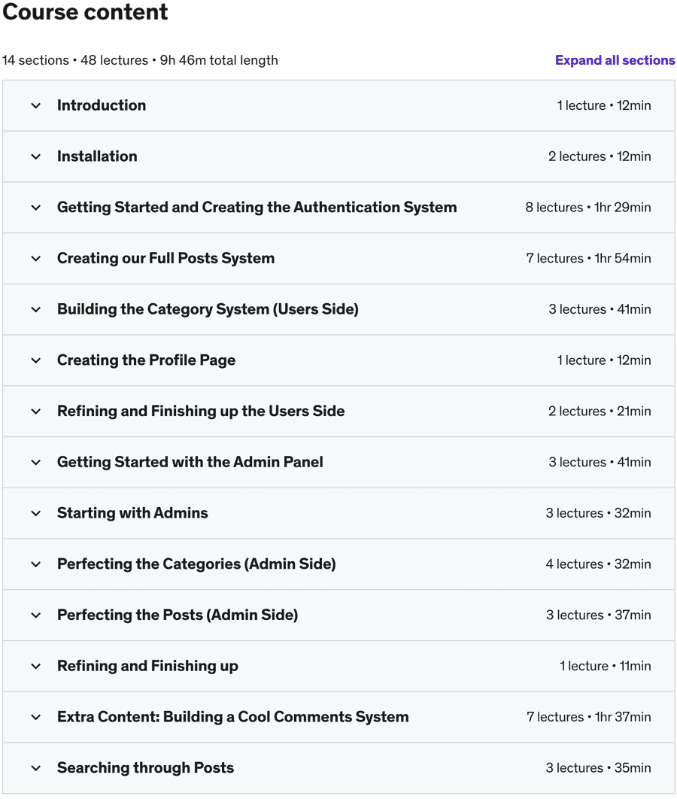The width and height of the screenshot is (677, 799).
Task: Click chevron beside Refining and Finishing up
Action: pos(35,667)
